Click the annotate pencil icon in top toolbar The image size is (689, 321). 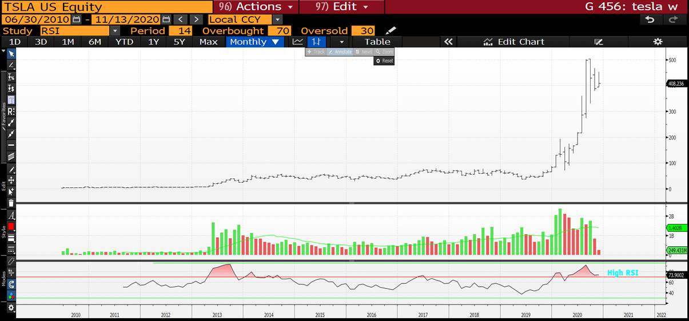(599, 42)
